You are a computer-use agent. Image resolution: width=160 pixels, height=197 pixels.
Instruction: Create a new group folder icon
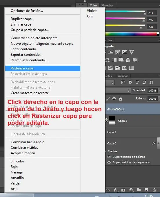[x=139, y=190]
